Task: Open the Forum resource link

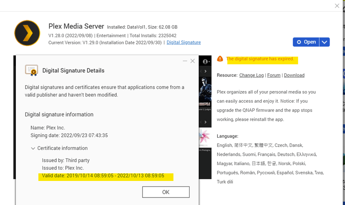Action: coord(274,75)
